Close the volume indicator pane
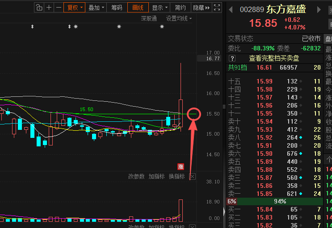 192,177
